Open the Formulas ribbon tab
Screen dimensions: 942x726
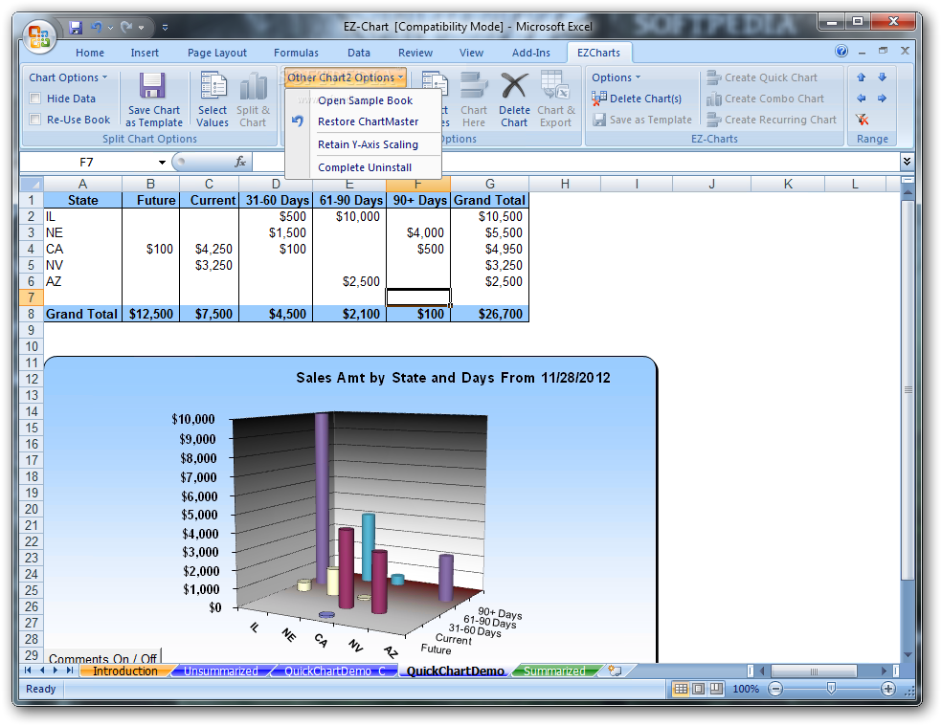point(296,53)
